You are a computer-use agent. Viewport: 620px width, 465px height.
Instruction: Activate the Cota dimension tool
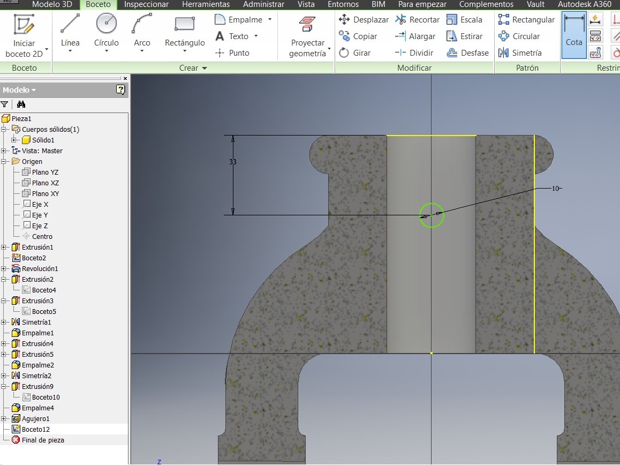point(574,35)
